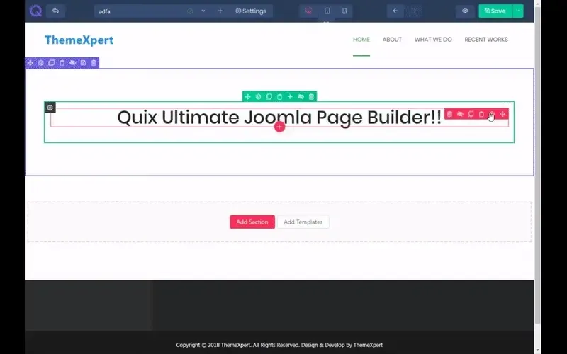The width and height of the screenshot is (567, 354).
Task: Click the ThemeXpert logo
Action: tap(79, 40)
